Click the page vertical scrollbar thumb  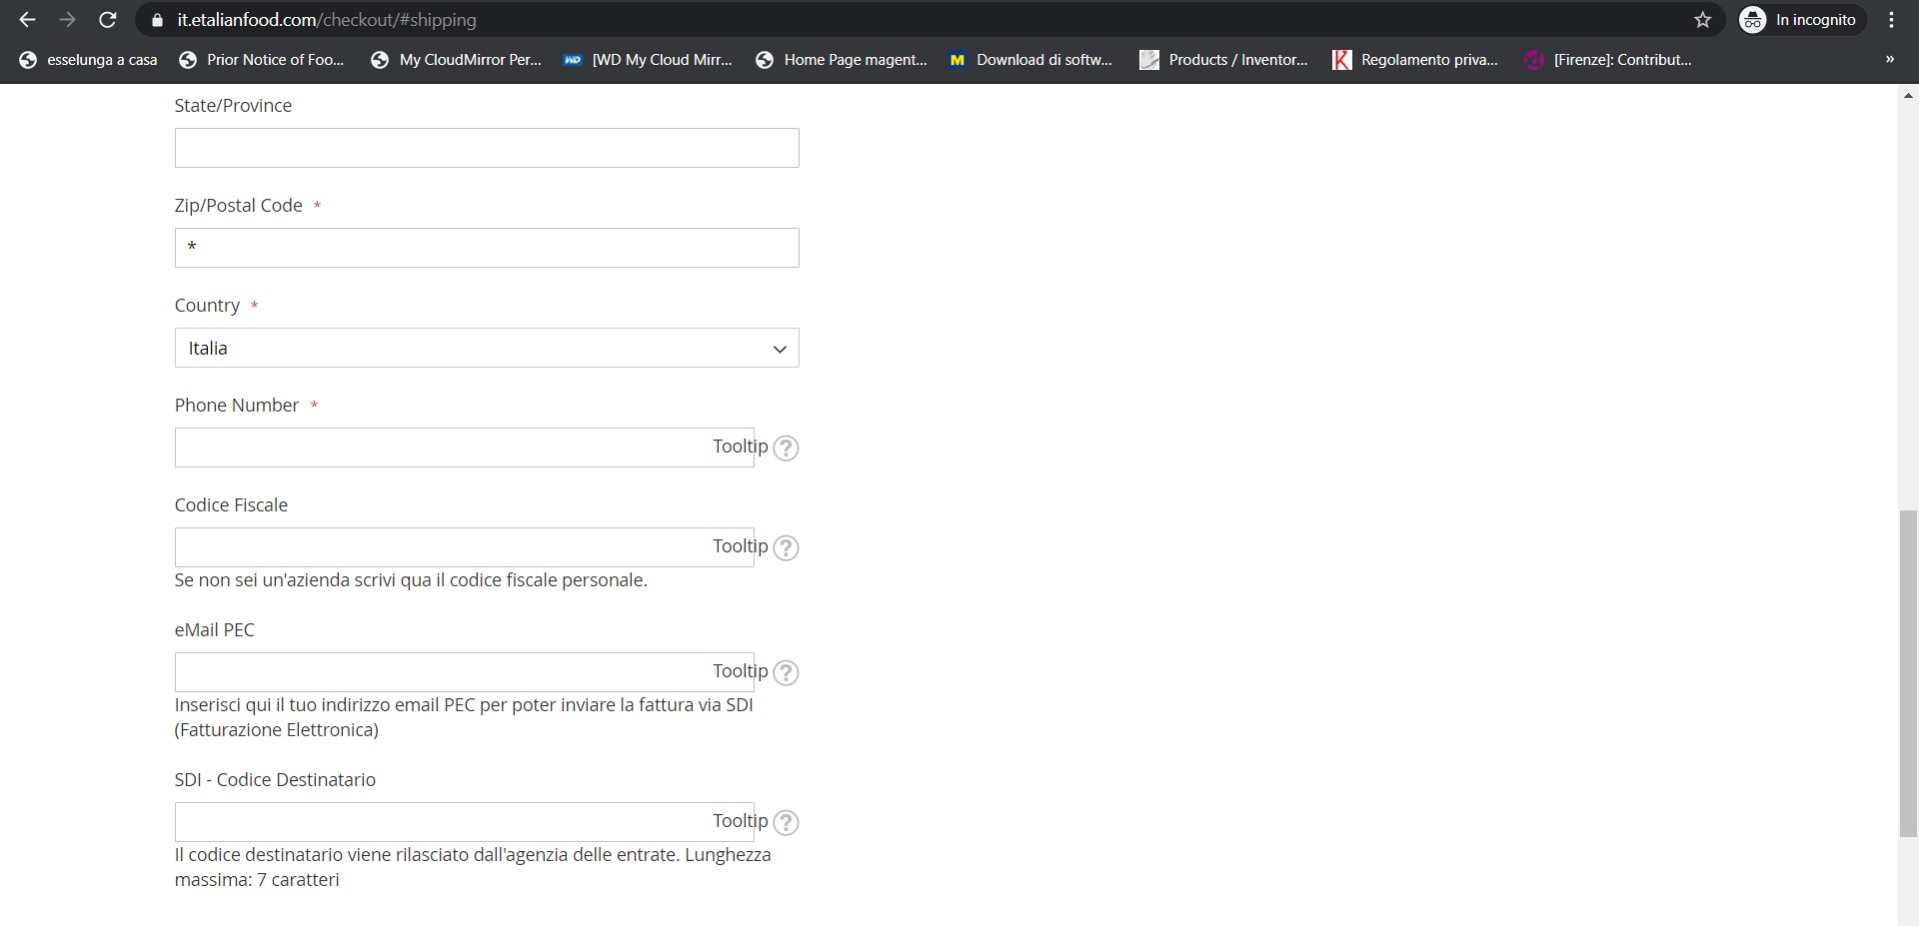[1908, 673]
